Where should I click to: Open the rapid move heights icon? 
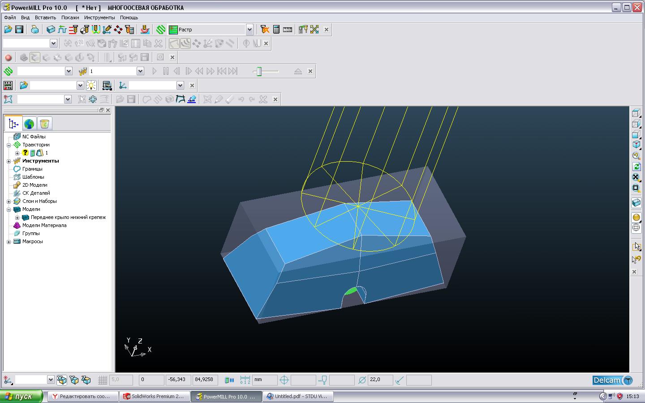click(x=62, y=30)
